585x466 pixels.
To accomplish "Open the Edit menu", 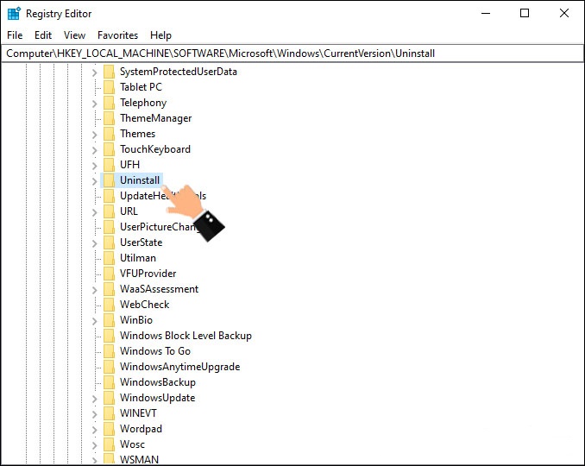I will coord(43,35).
